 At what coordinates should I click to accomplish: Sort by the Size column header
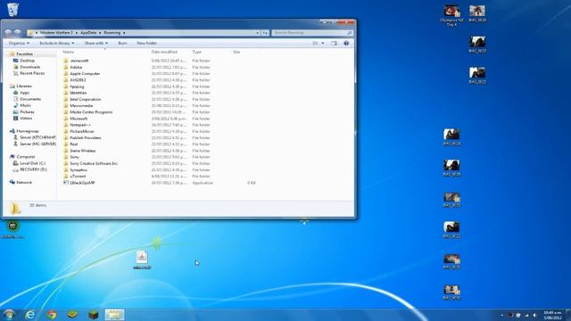(x=236, y=52)
